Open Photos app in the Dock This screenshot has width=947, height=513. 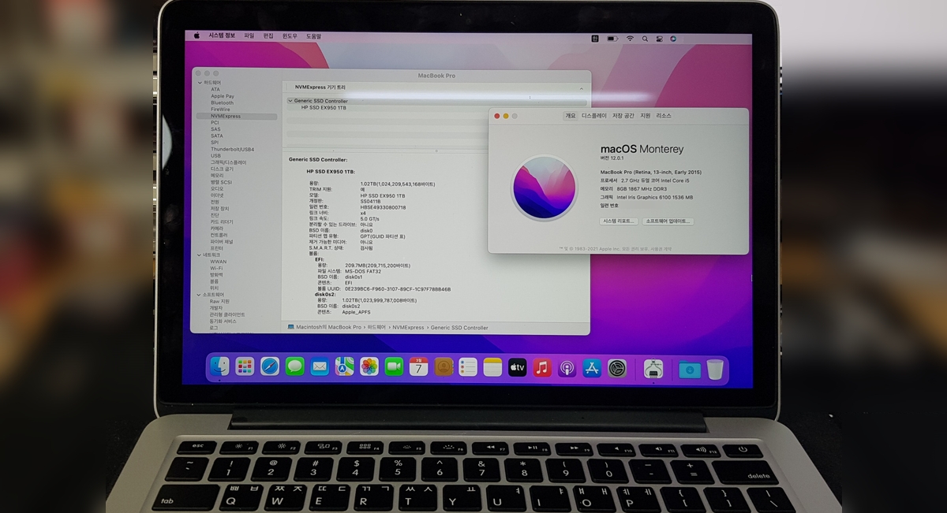[369, 366]
